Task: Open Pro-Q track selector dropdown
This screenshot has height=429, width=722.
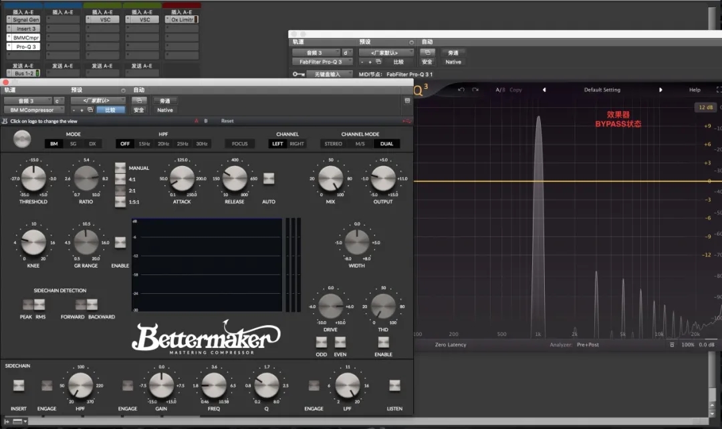Action: (x=316, y=52)
